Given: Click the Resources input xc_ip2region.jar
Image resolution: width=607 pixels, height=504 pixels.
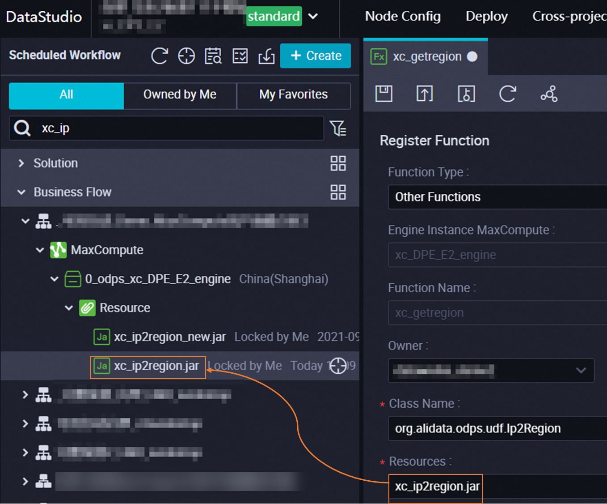Looking at the screenshot, I should [497, 487].
